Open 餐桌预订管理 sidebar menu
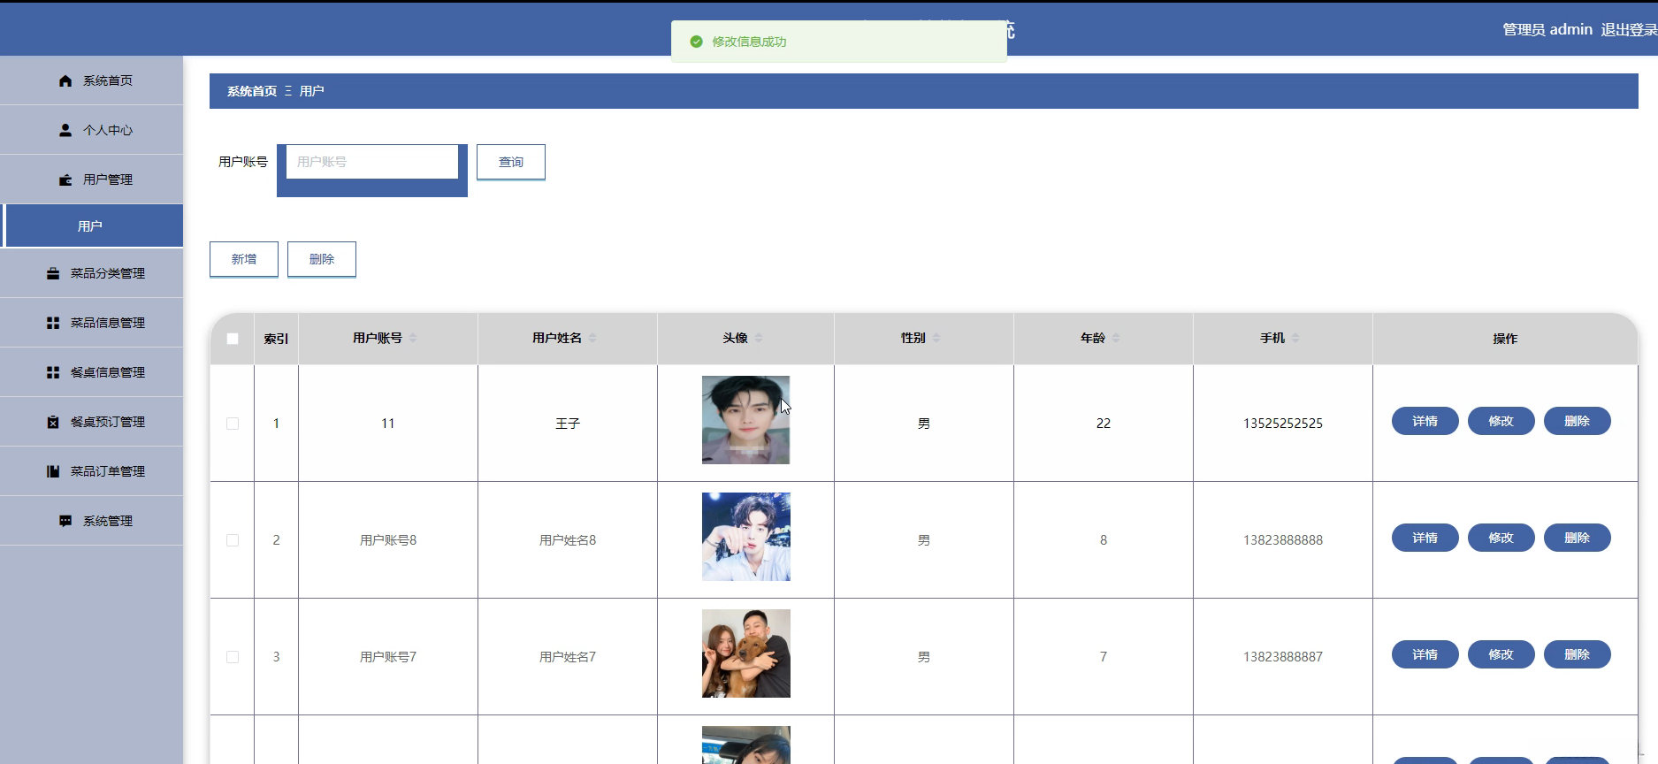Image resolution: width=1658 pixels, height=764 pixels. (x=92, y=422)
